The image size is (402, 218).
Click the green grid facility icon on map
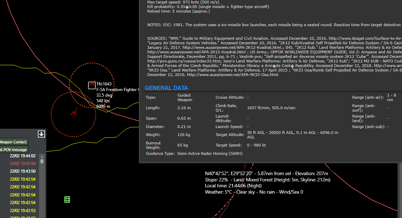click(x=67, y=200)
